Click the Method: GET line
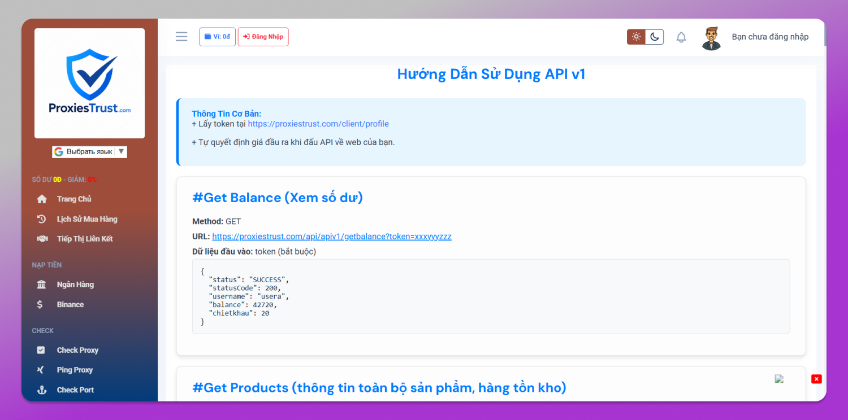This screenshot has height=420, width=848. [x=217, y=221]
